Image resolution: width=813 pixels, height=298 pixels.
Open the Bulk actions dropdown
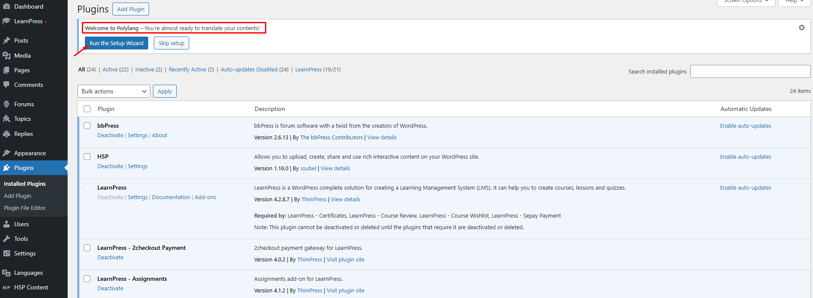114,91
